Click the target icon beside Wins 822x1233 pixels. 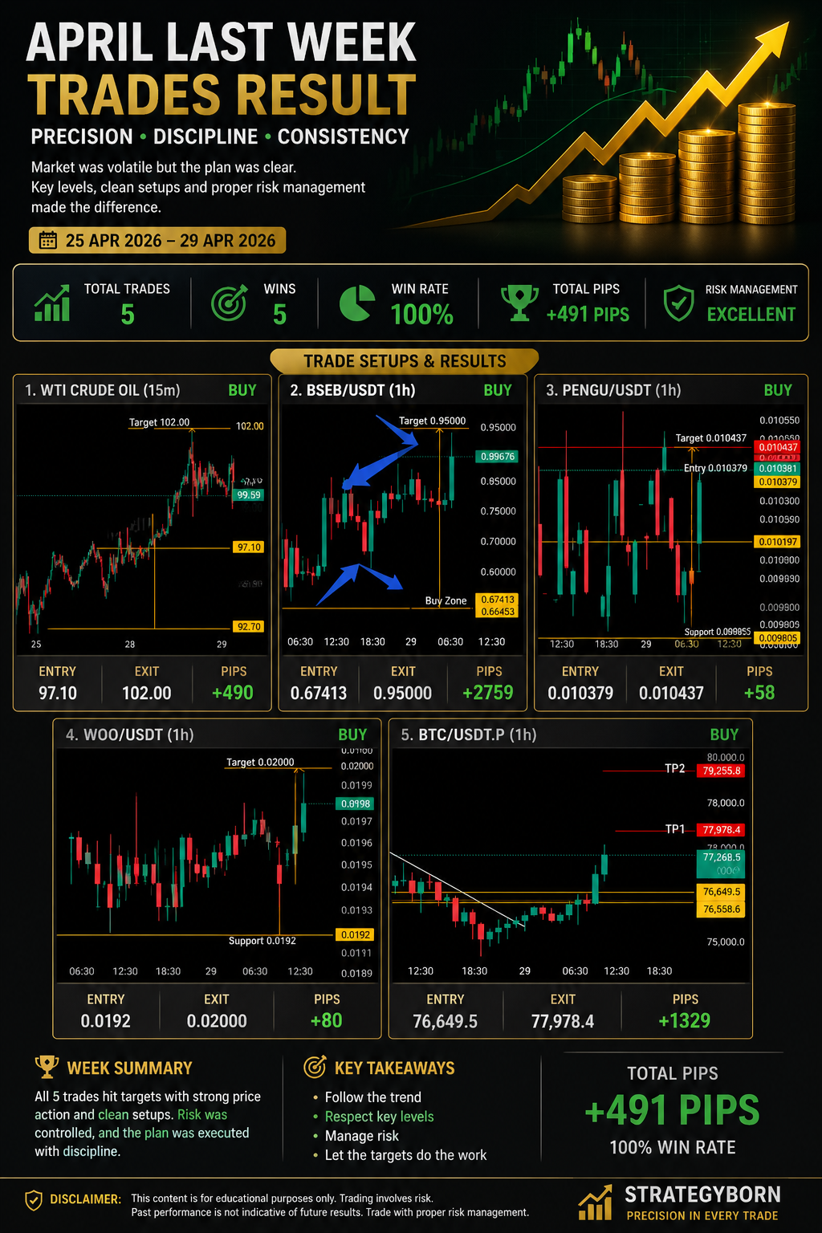229,303
